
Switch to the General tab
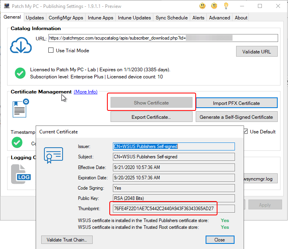pyautogui.click(x=12, y=17)
